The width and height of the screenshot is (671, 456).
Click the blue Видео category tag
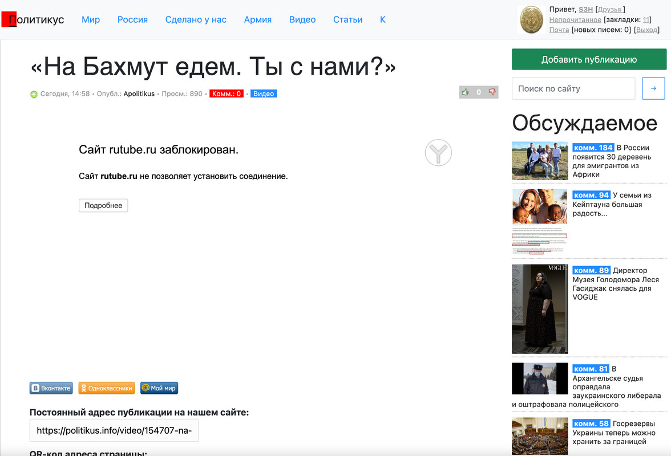[x=264, y=93]
